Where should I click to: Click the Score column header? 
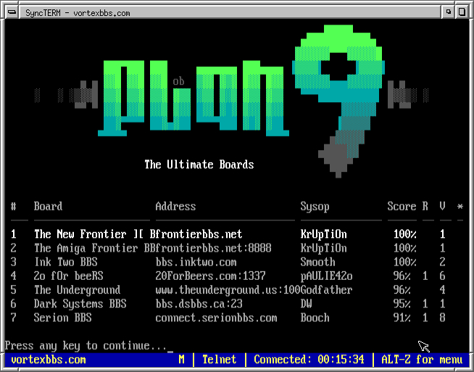pos(402,207)
